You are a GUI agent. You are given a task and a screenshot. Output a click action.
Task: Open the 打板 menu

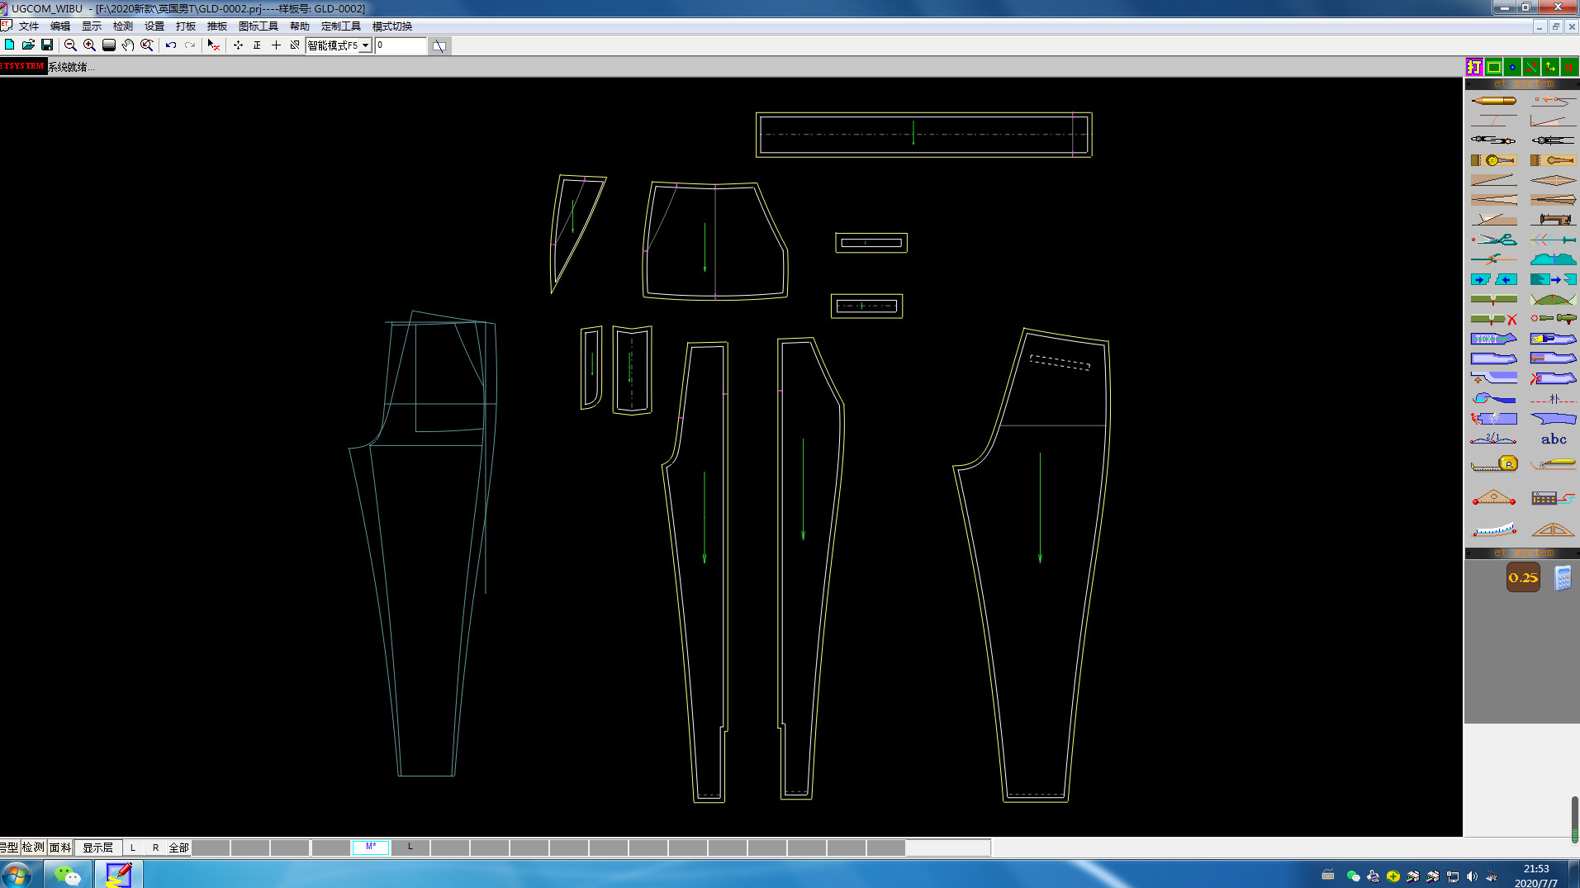pos(186,26)
